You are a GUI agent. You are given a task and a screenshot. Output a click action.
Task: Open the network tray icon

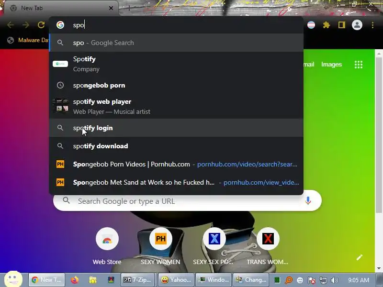(x=323, y=280)
